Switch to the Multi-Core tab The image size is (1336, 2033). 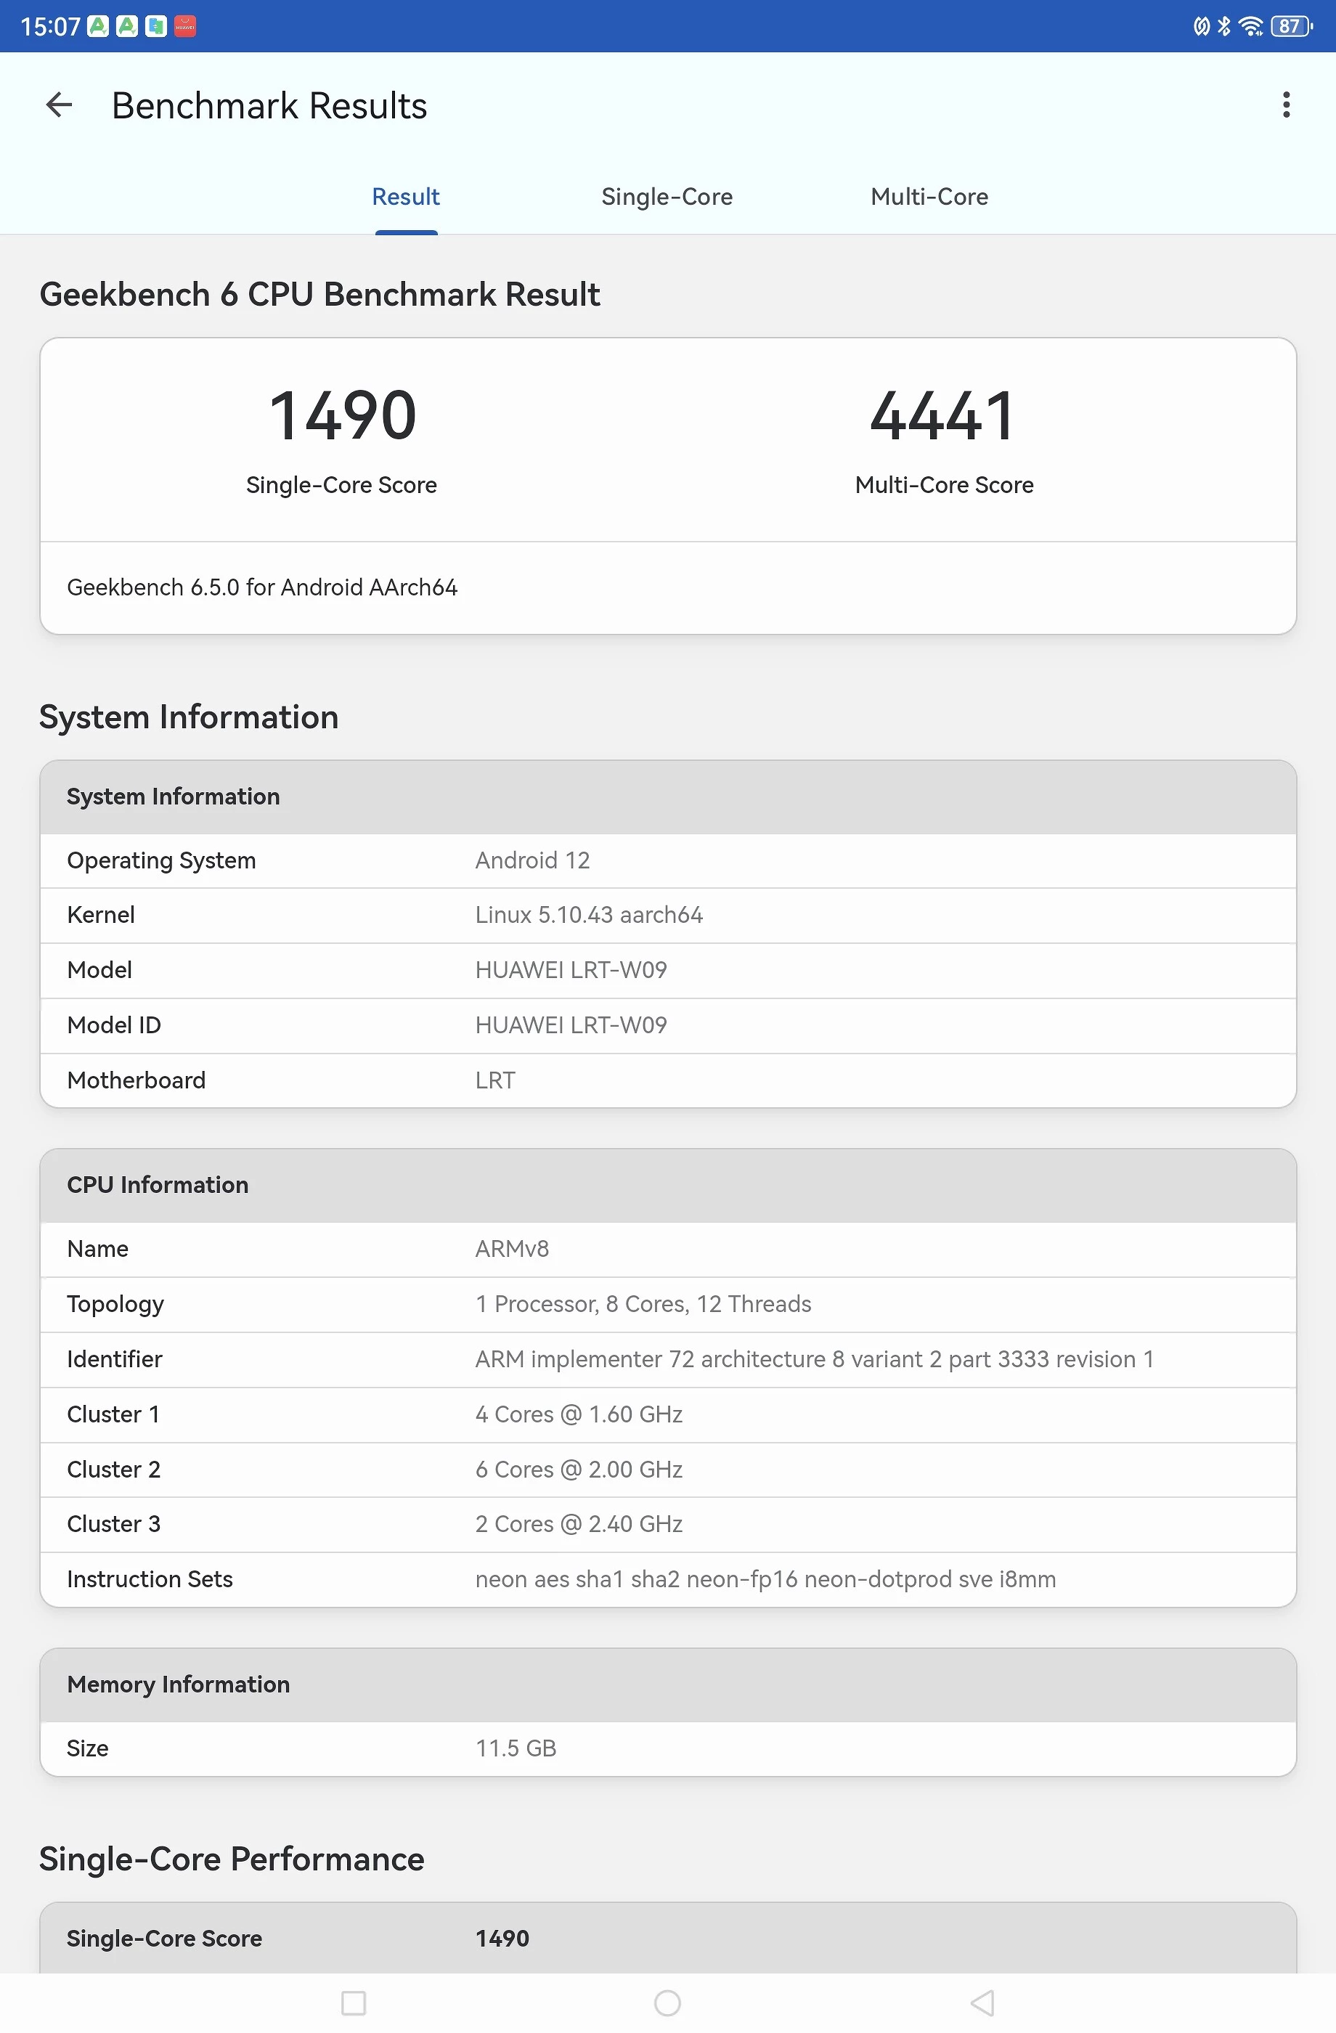click(x=929, y=197)
